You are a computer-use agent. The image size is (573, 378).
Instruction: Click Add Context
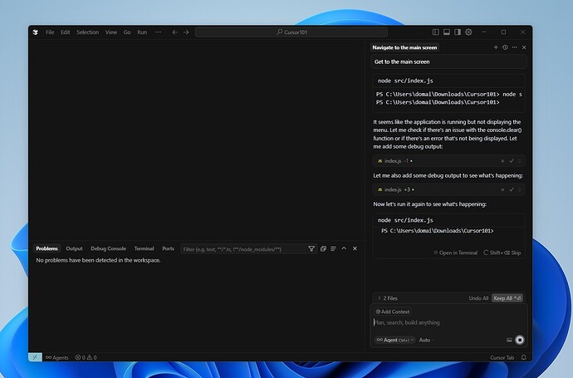[x=393, y=312]
